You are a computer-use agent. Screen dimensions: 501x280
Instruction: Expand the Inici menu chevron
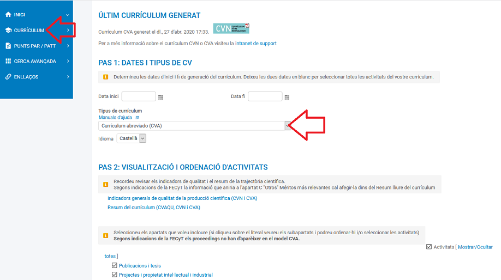coord(68,15)
